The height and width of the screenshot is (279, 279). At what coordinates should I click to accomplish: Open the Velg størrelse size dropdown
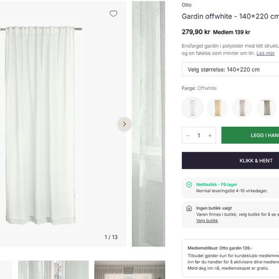pos(230,69)
